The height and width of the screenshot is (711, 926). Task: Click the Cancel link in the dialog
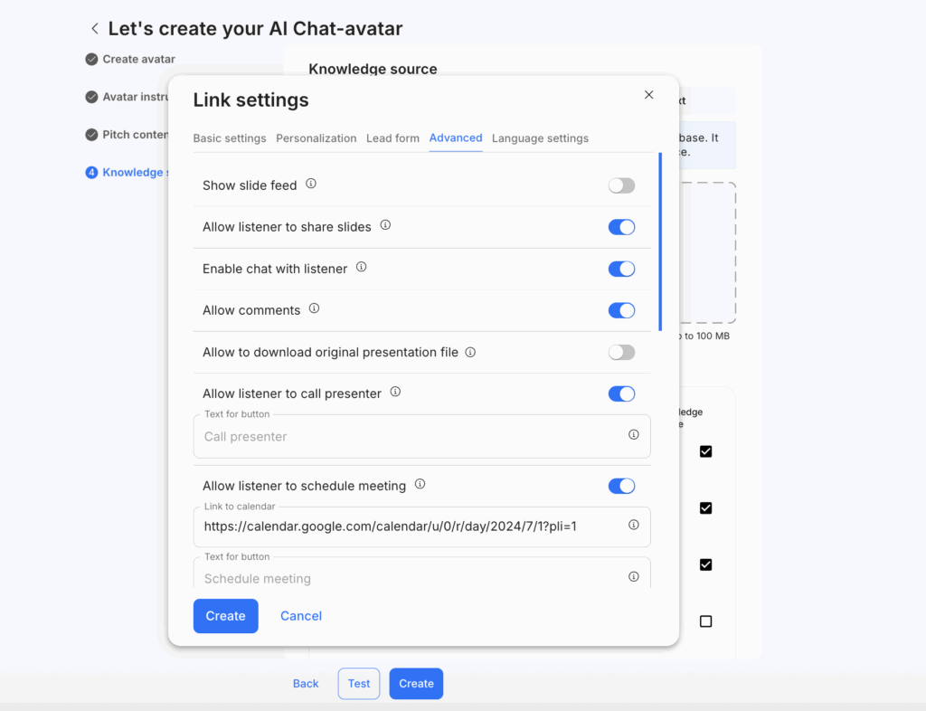click(x=301, y=616)
